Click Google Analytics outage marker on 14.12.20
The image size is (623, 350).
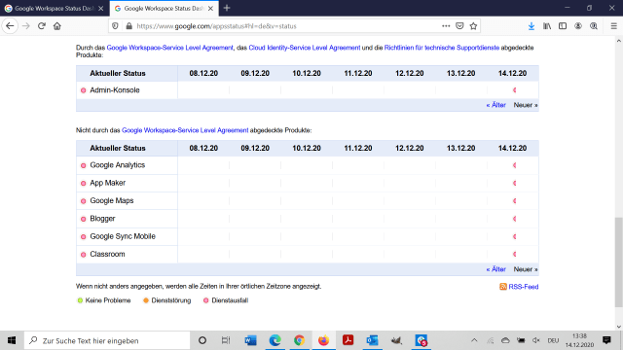(515, 165)
